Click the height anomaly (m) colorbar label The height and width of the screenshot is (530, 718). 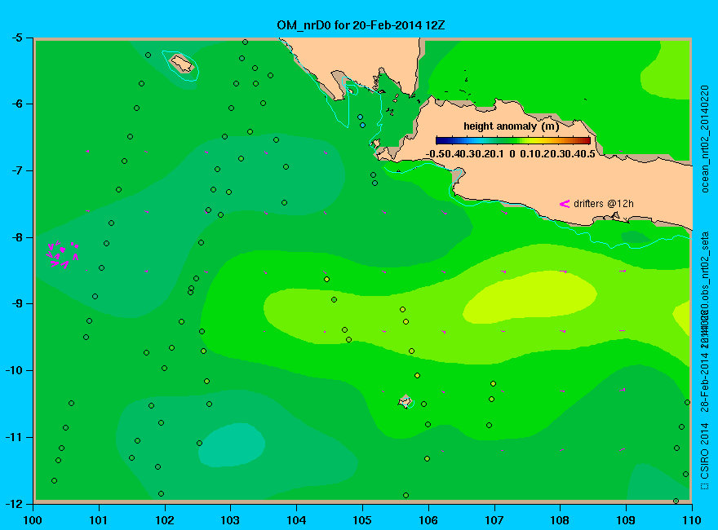511,126
